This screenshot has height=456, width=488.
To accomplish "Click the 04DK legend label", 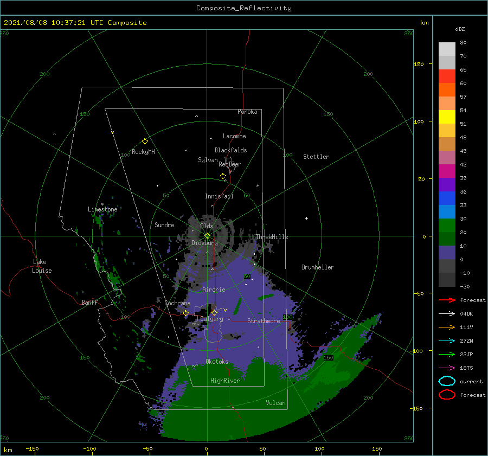I will click(466, 313).
